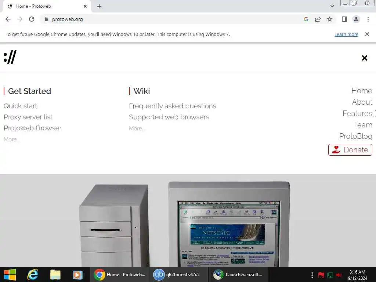Viewport: 376px width, 282px height.
Task: Dismiss the Chrome update notice
Action: pos(367,34)
